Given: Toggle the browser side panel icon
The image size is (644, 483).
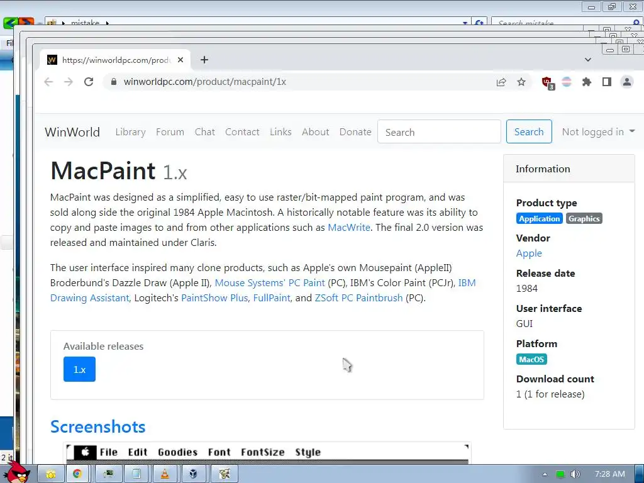Looking at the screenshot, I should tap(607, 82).
